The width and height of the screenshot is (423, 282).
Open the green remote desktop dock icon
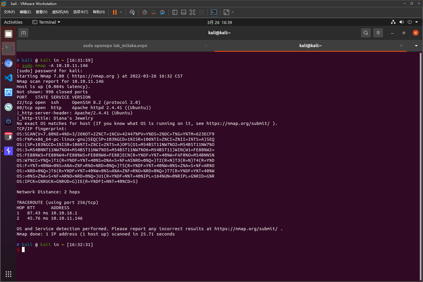click(8, 107)
